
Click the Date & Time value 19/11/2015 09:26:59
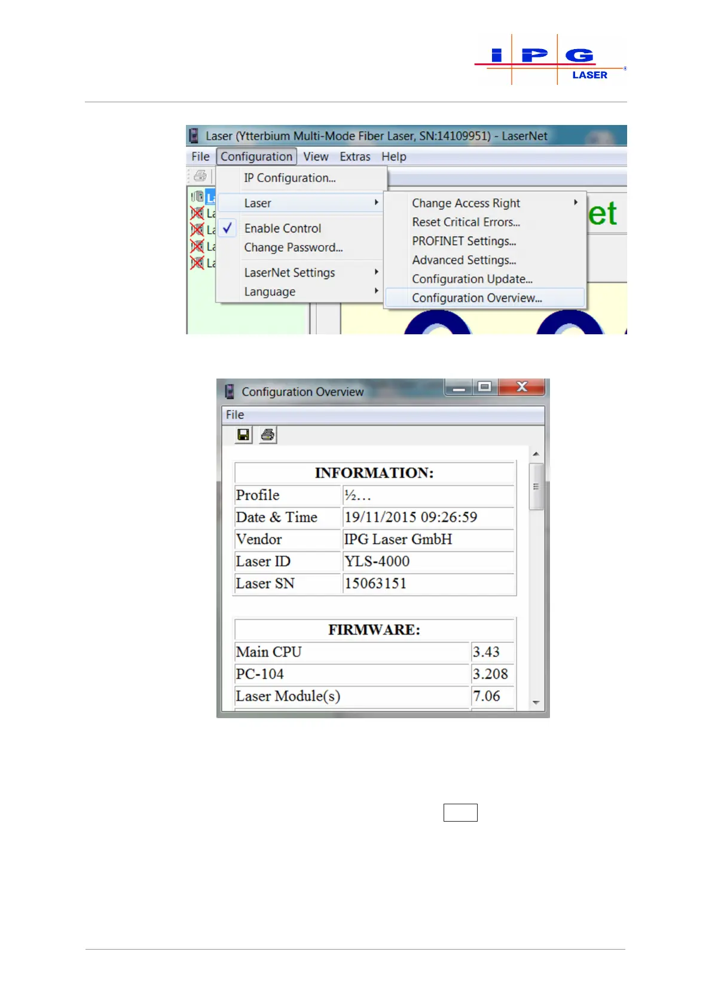[x=411, y=517]
